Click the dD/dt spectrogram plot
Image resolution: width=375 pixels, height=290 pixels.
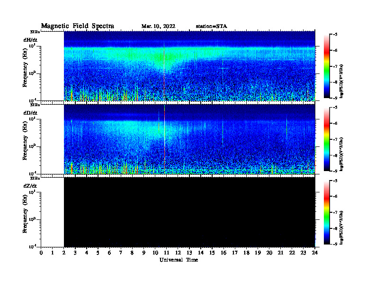click(x=189, y=139)
